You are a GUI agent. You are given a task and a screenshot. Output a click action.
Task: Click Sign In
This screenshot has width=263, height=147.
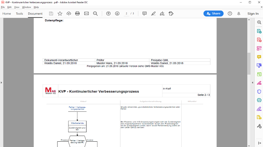253,14
